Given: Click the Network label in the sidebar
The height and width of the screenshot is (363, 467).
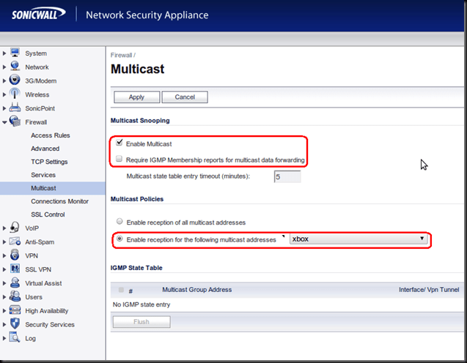Looking at the screenshot, I should (37, 67).
